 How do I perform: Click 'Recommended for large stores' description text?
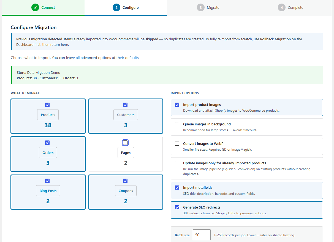coord(220,130)
